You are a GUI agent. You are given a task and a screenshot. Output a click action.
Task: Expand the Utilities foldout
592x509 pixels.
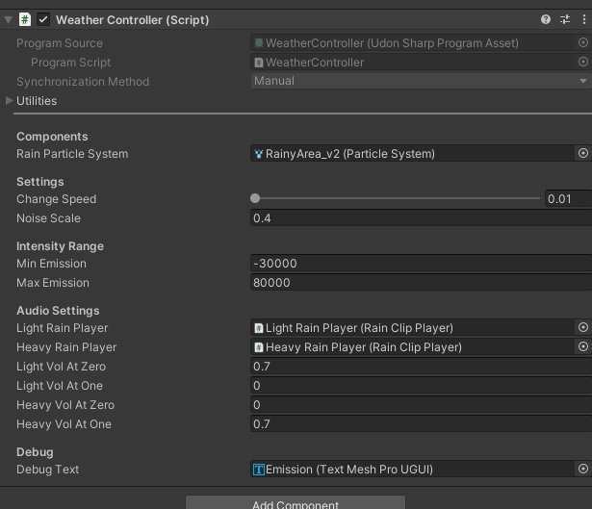10,100
